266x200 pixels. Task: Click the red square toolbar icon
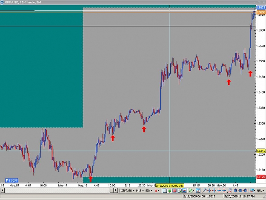click(x=174, y=191)
